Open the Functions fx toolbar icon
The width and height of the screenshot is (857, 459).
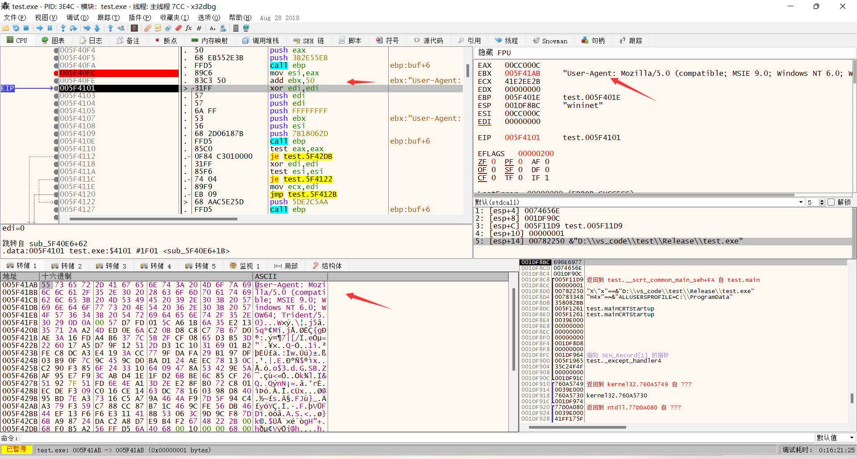189,28
